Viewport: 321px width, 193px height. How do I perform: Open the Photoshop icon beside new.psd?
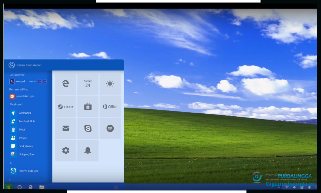12,81
